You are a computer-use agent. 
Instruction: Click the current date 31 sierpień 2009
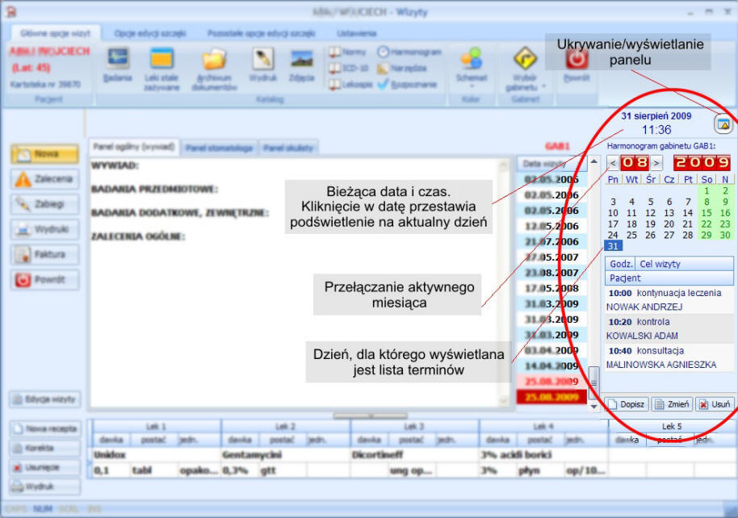656,116
